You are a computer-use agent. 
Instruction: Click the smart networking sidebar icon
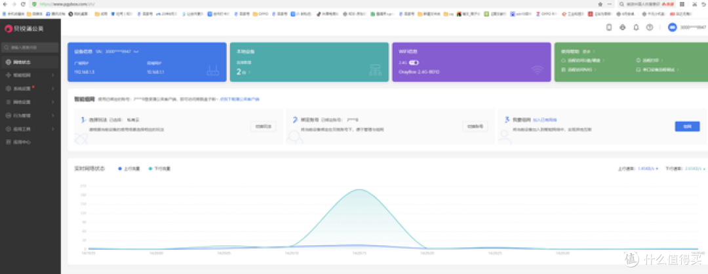coord(8,75)
